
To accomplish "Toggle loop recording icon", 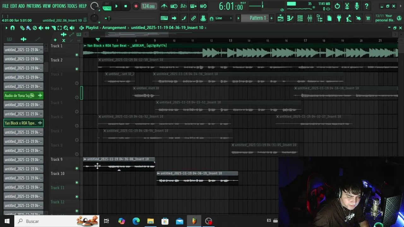I will click(x=203, y=6).
